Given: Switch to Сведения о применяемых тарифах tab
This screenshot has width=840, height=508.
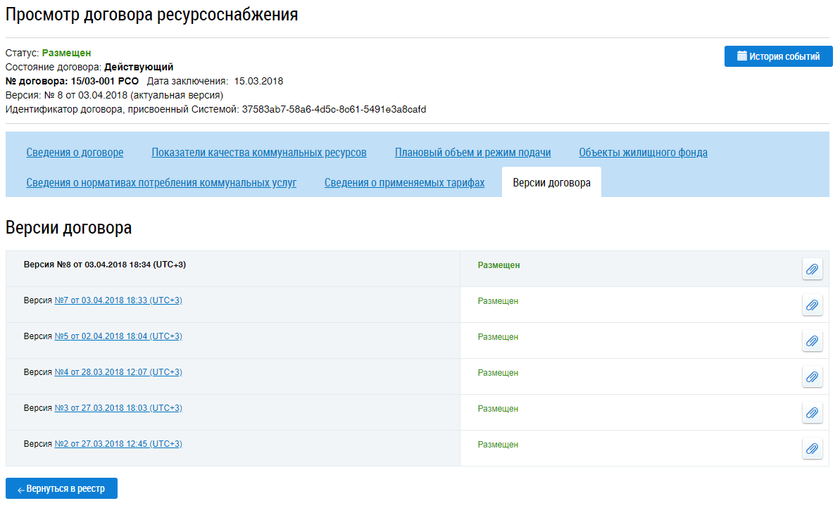Looking at the screenshot, I should point(404,183).
